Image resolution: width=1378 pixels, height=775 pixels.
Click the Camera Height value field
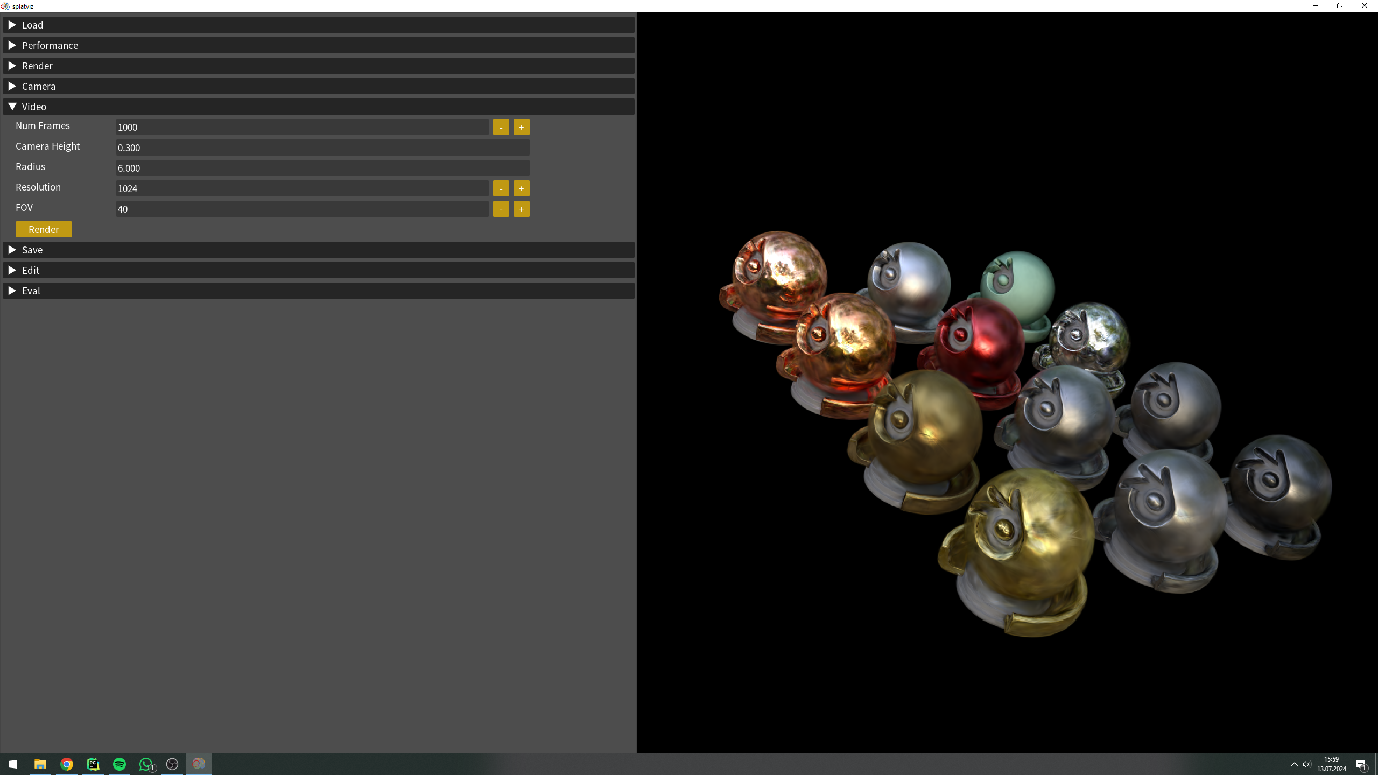322,147
